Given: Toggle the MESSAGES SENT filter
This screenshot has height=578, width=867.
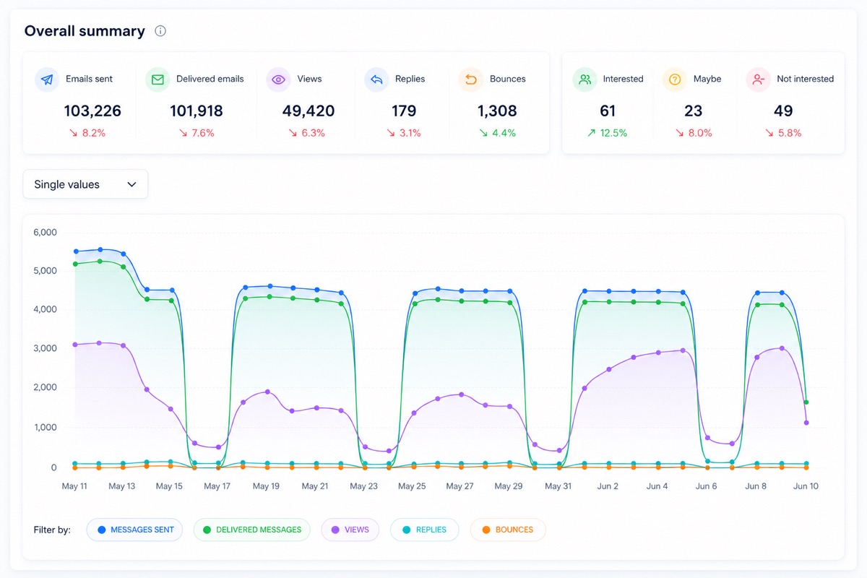Looking at the screenshot, I should pyautogui.click(x=135, y=530).
